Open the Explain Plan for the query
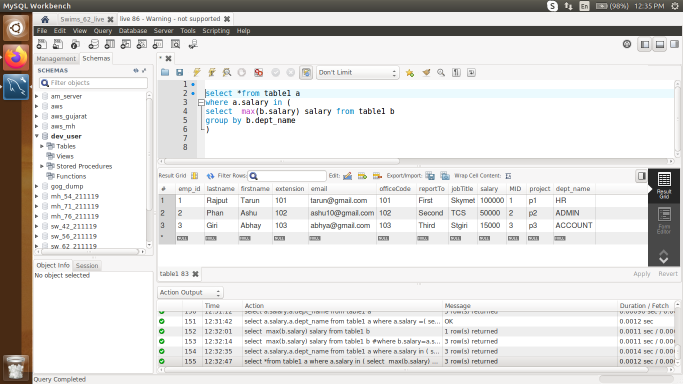Screen dimensions: 683x384 coord(226,72)
